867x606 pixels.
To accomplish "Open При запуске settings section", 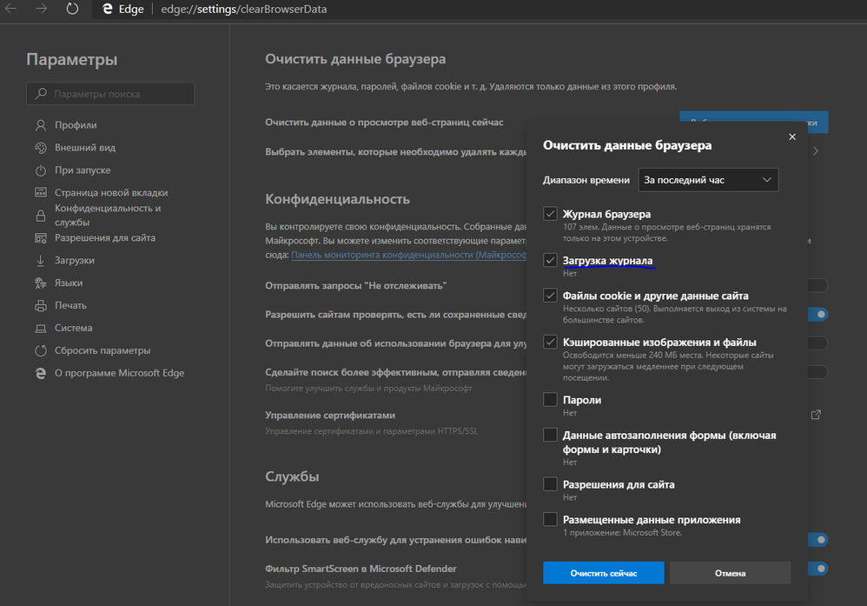I will click(83, 170).
